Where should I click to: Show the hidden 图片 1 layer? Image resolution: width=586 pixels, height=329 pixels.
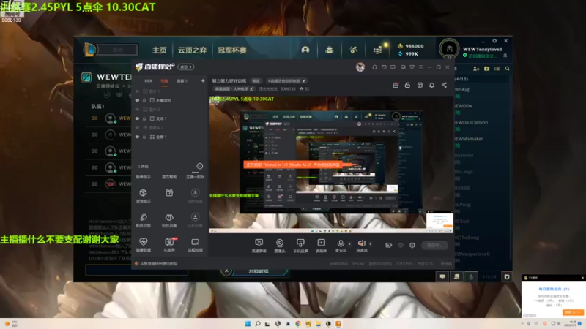[137, 91]
